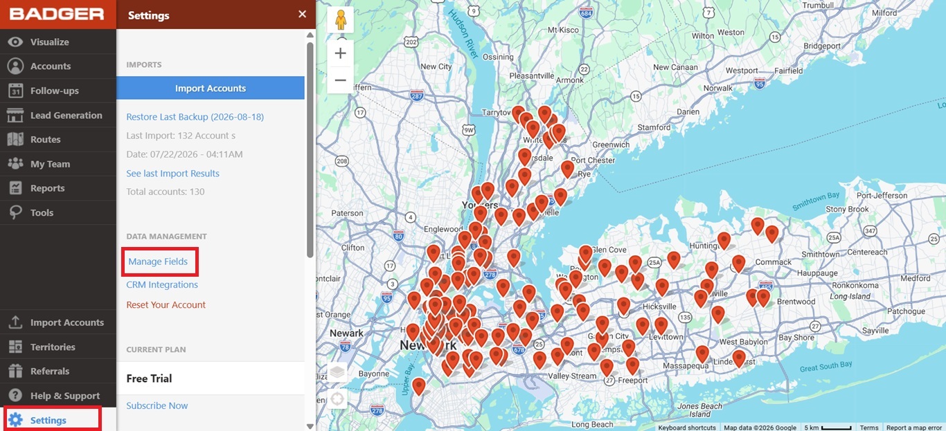Click 'Last Import: 132 Account s' text
This screenshot has height=431, width=946.
[x=181, y=136]
